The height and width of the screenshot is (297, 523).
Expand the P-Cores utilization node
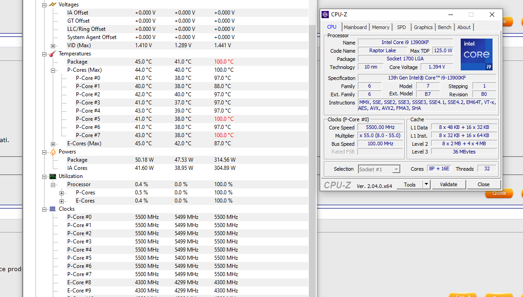pyautogui.click(x=62, y=193)
